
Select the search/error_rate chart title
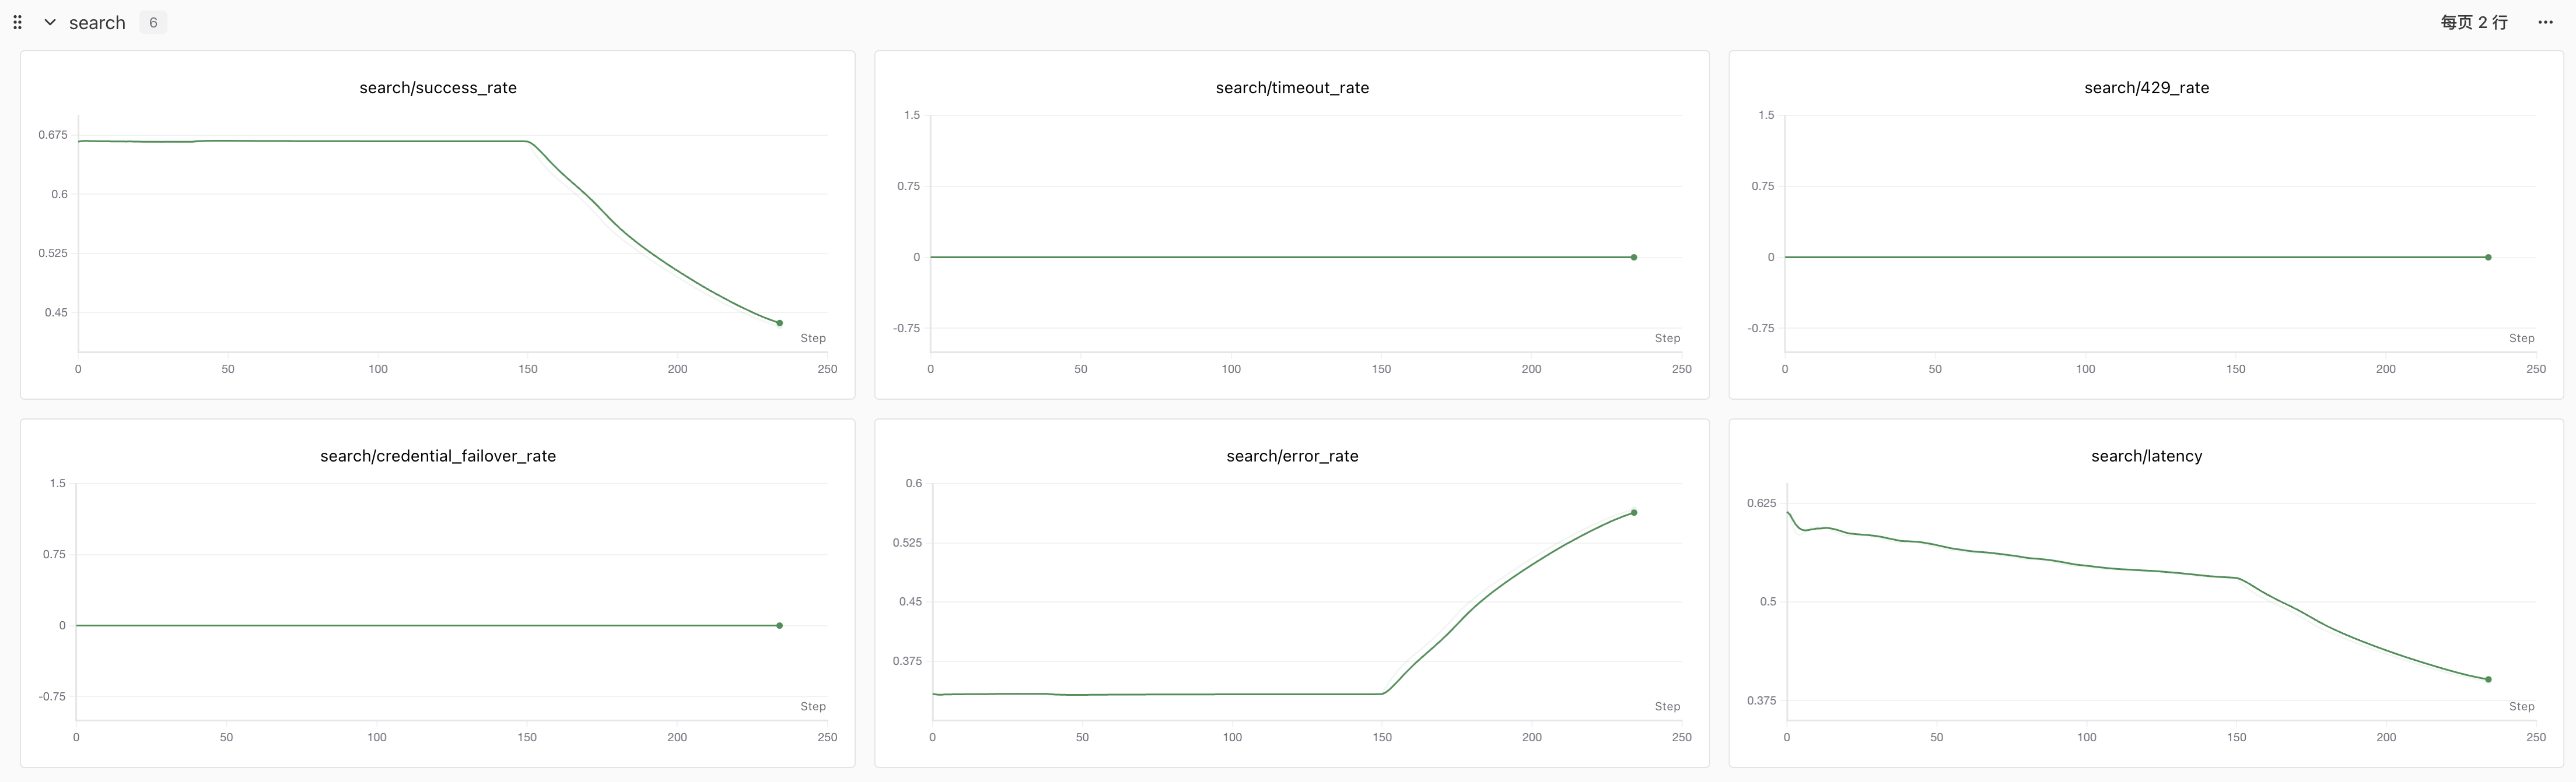click(x=1292, y=456)
